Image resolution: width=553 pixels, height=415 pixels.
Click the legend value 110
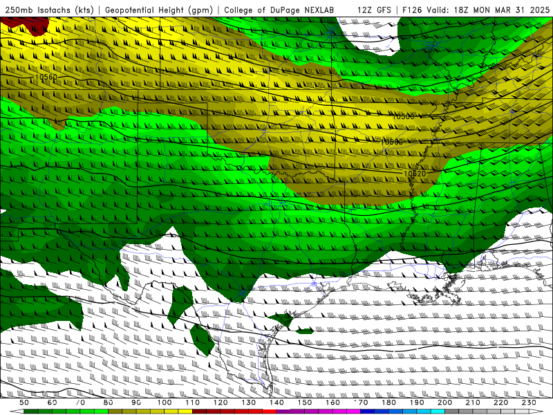pos(192,403)
